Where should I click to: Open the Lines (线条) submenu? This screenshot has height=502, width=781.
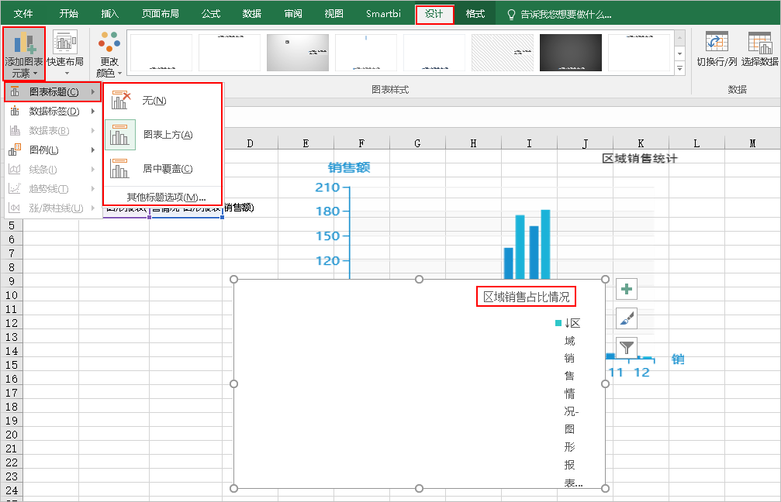coord(52,170)
